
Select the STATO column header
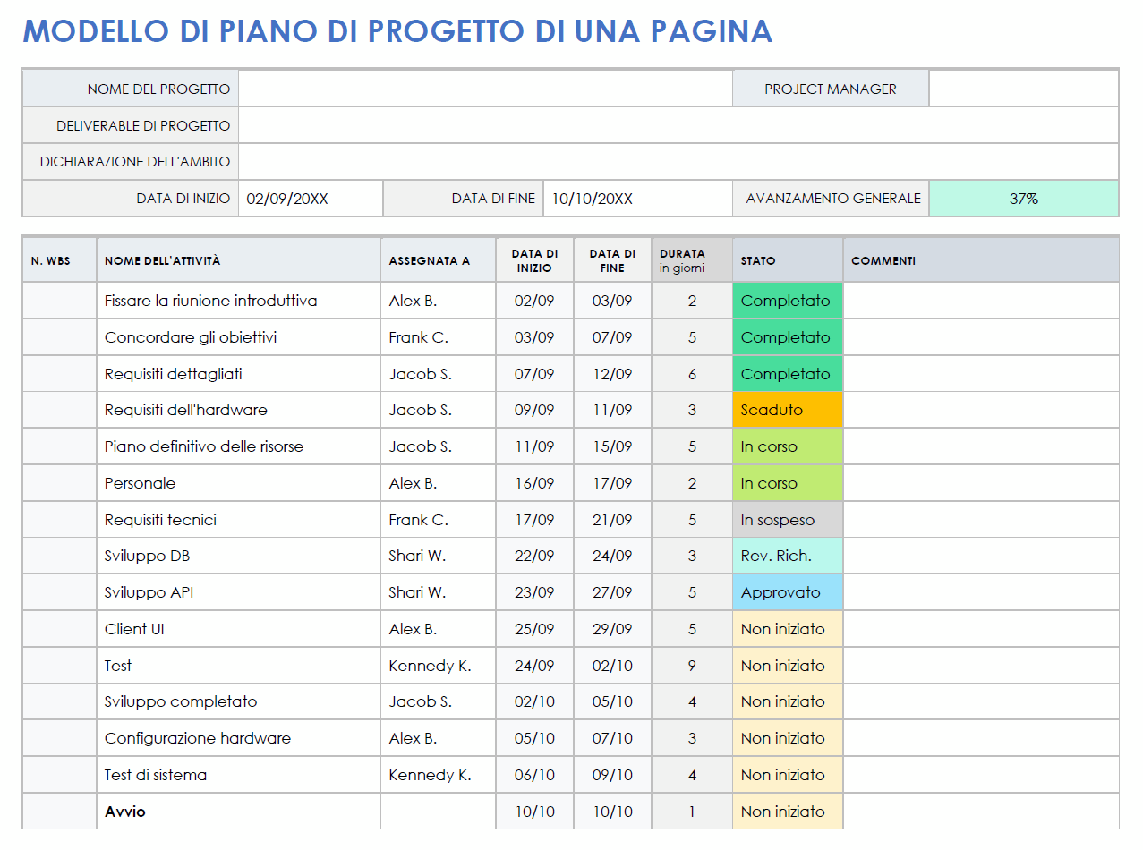tap(787, 259)
